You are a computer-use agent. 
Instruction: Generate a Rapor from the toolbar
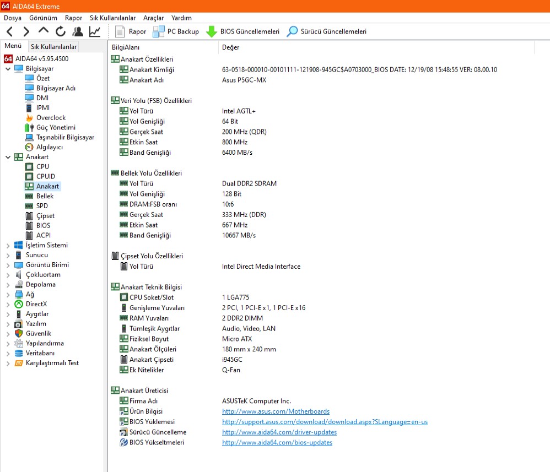pyautogui.click(x=131, y=31)
